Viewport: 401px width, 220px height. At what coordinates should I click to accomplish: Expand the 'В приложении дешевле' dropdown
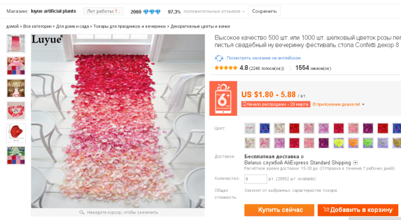(363, 104)
